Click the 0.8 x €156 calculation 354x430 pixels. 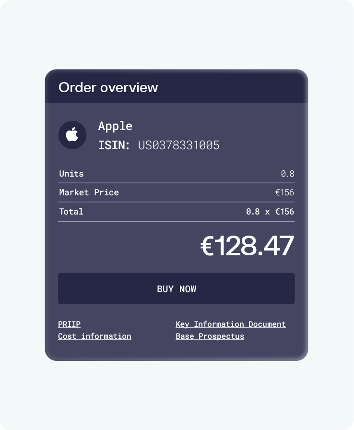(270, 212)
